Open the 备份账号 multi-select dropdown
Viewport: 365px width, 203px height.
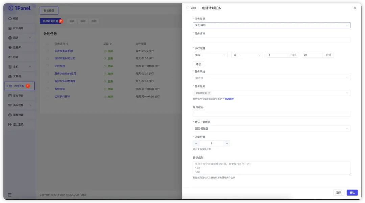pos(272,93)
